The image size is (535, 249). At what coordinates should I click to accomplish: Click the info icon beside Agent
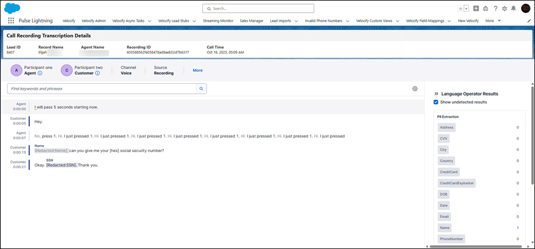point(40,73)
